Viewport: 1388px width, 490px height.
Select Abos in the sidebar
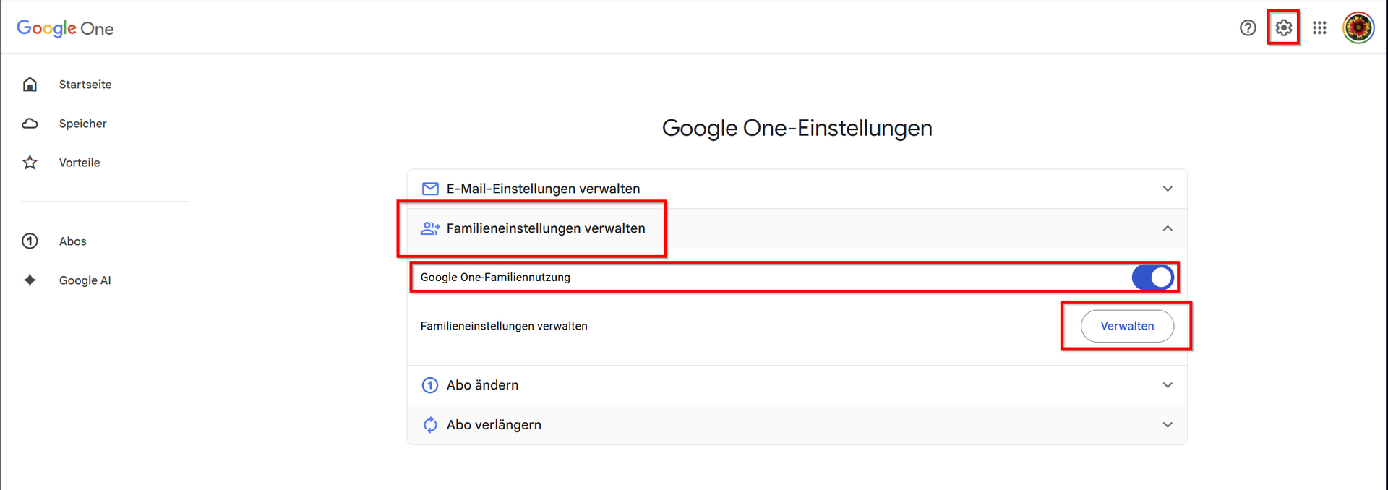[x=73, y=241]
